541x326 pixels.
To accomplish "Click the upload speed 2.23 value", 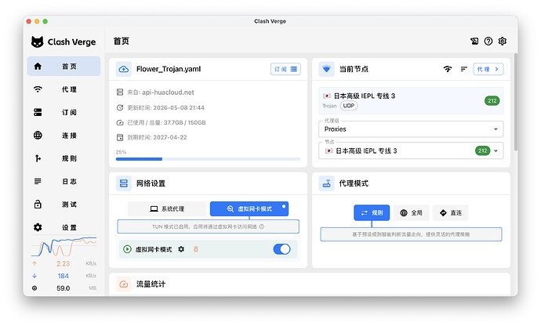I will click(x=64, y=264).
